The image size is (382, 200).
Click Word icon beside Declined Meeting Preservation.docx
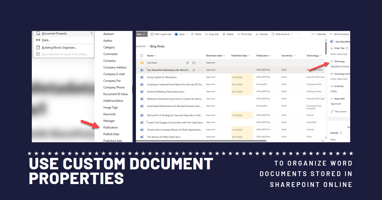click(142, 92)
